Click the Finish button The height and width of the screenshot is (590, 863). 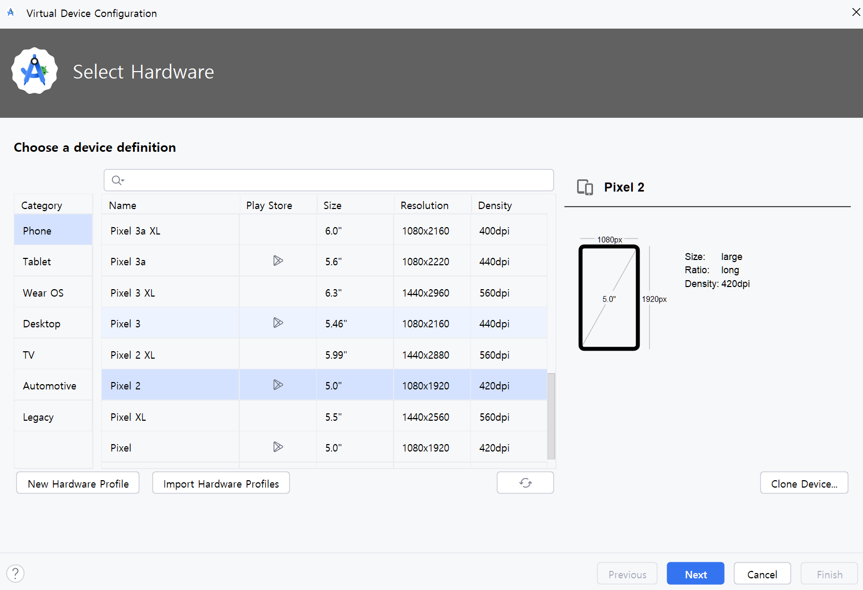pyautogui.click(x=830, y=574)
